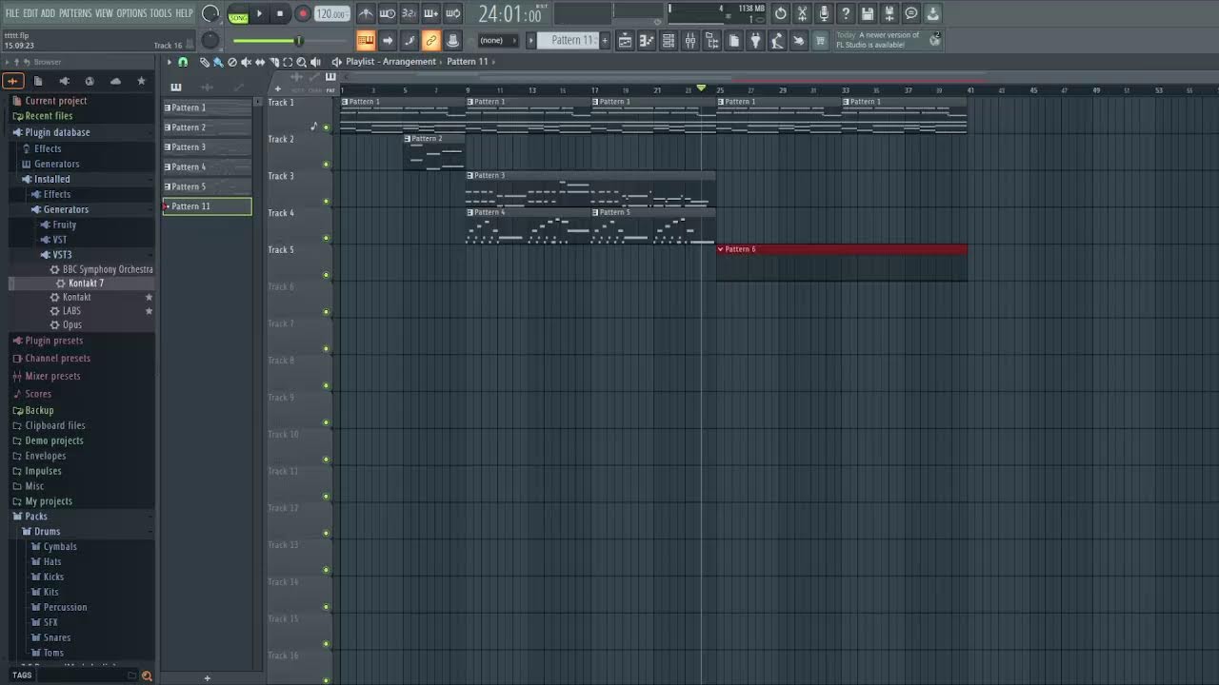Image resolution: width=1219 pixels, height=685 pixels.
Task: Click the audio editor scissors icon
Action: pos(803,13)
